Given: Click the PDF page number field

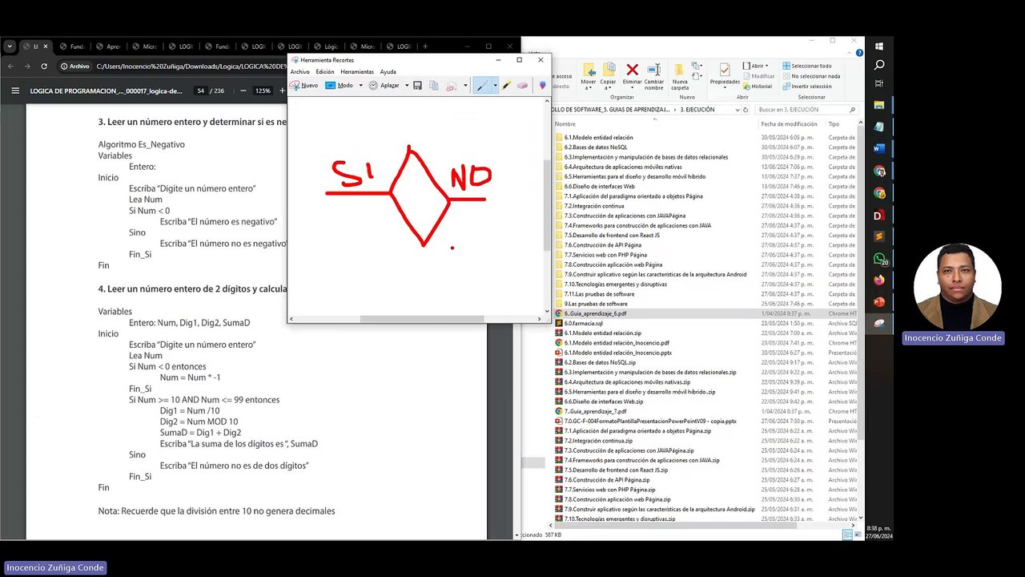Looking at the screenshot, I should [x=201, y=91].
